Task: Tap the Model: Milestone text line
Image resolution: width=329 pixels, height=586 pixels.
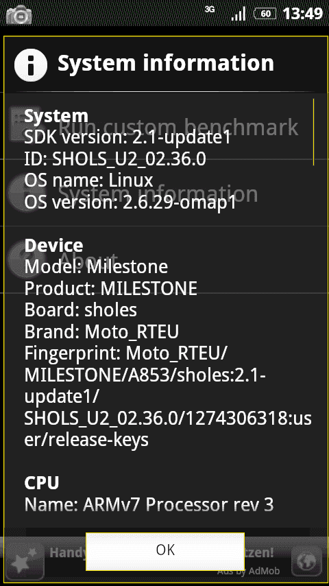Action: point(96,267)
